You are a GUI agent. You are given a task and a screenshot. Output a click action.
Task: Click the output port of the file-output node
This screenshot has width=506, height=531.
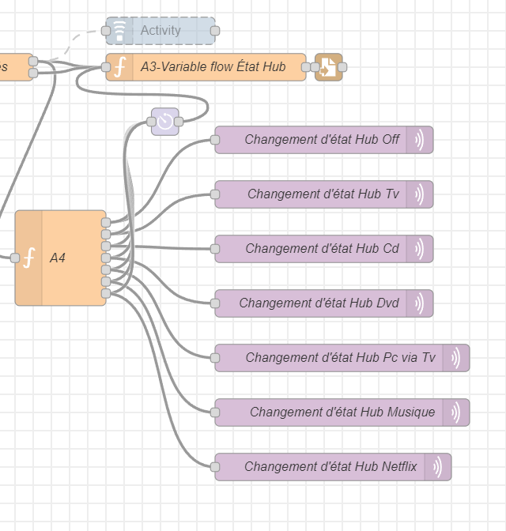point(342,67)
